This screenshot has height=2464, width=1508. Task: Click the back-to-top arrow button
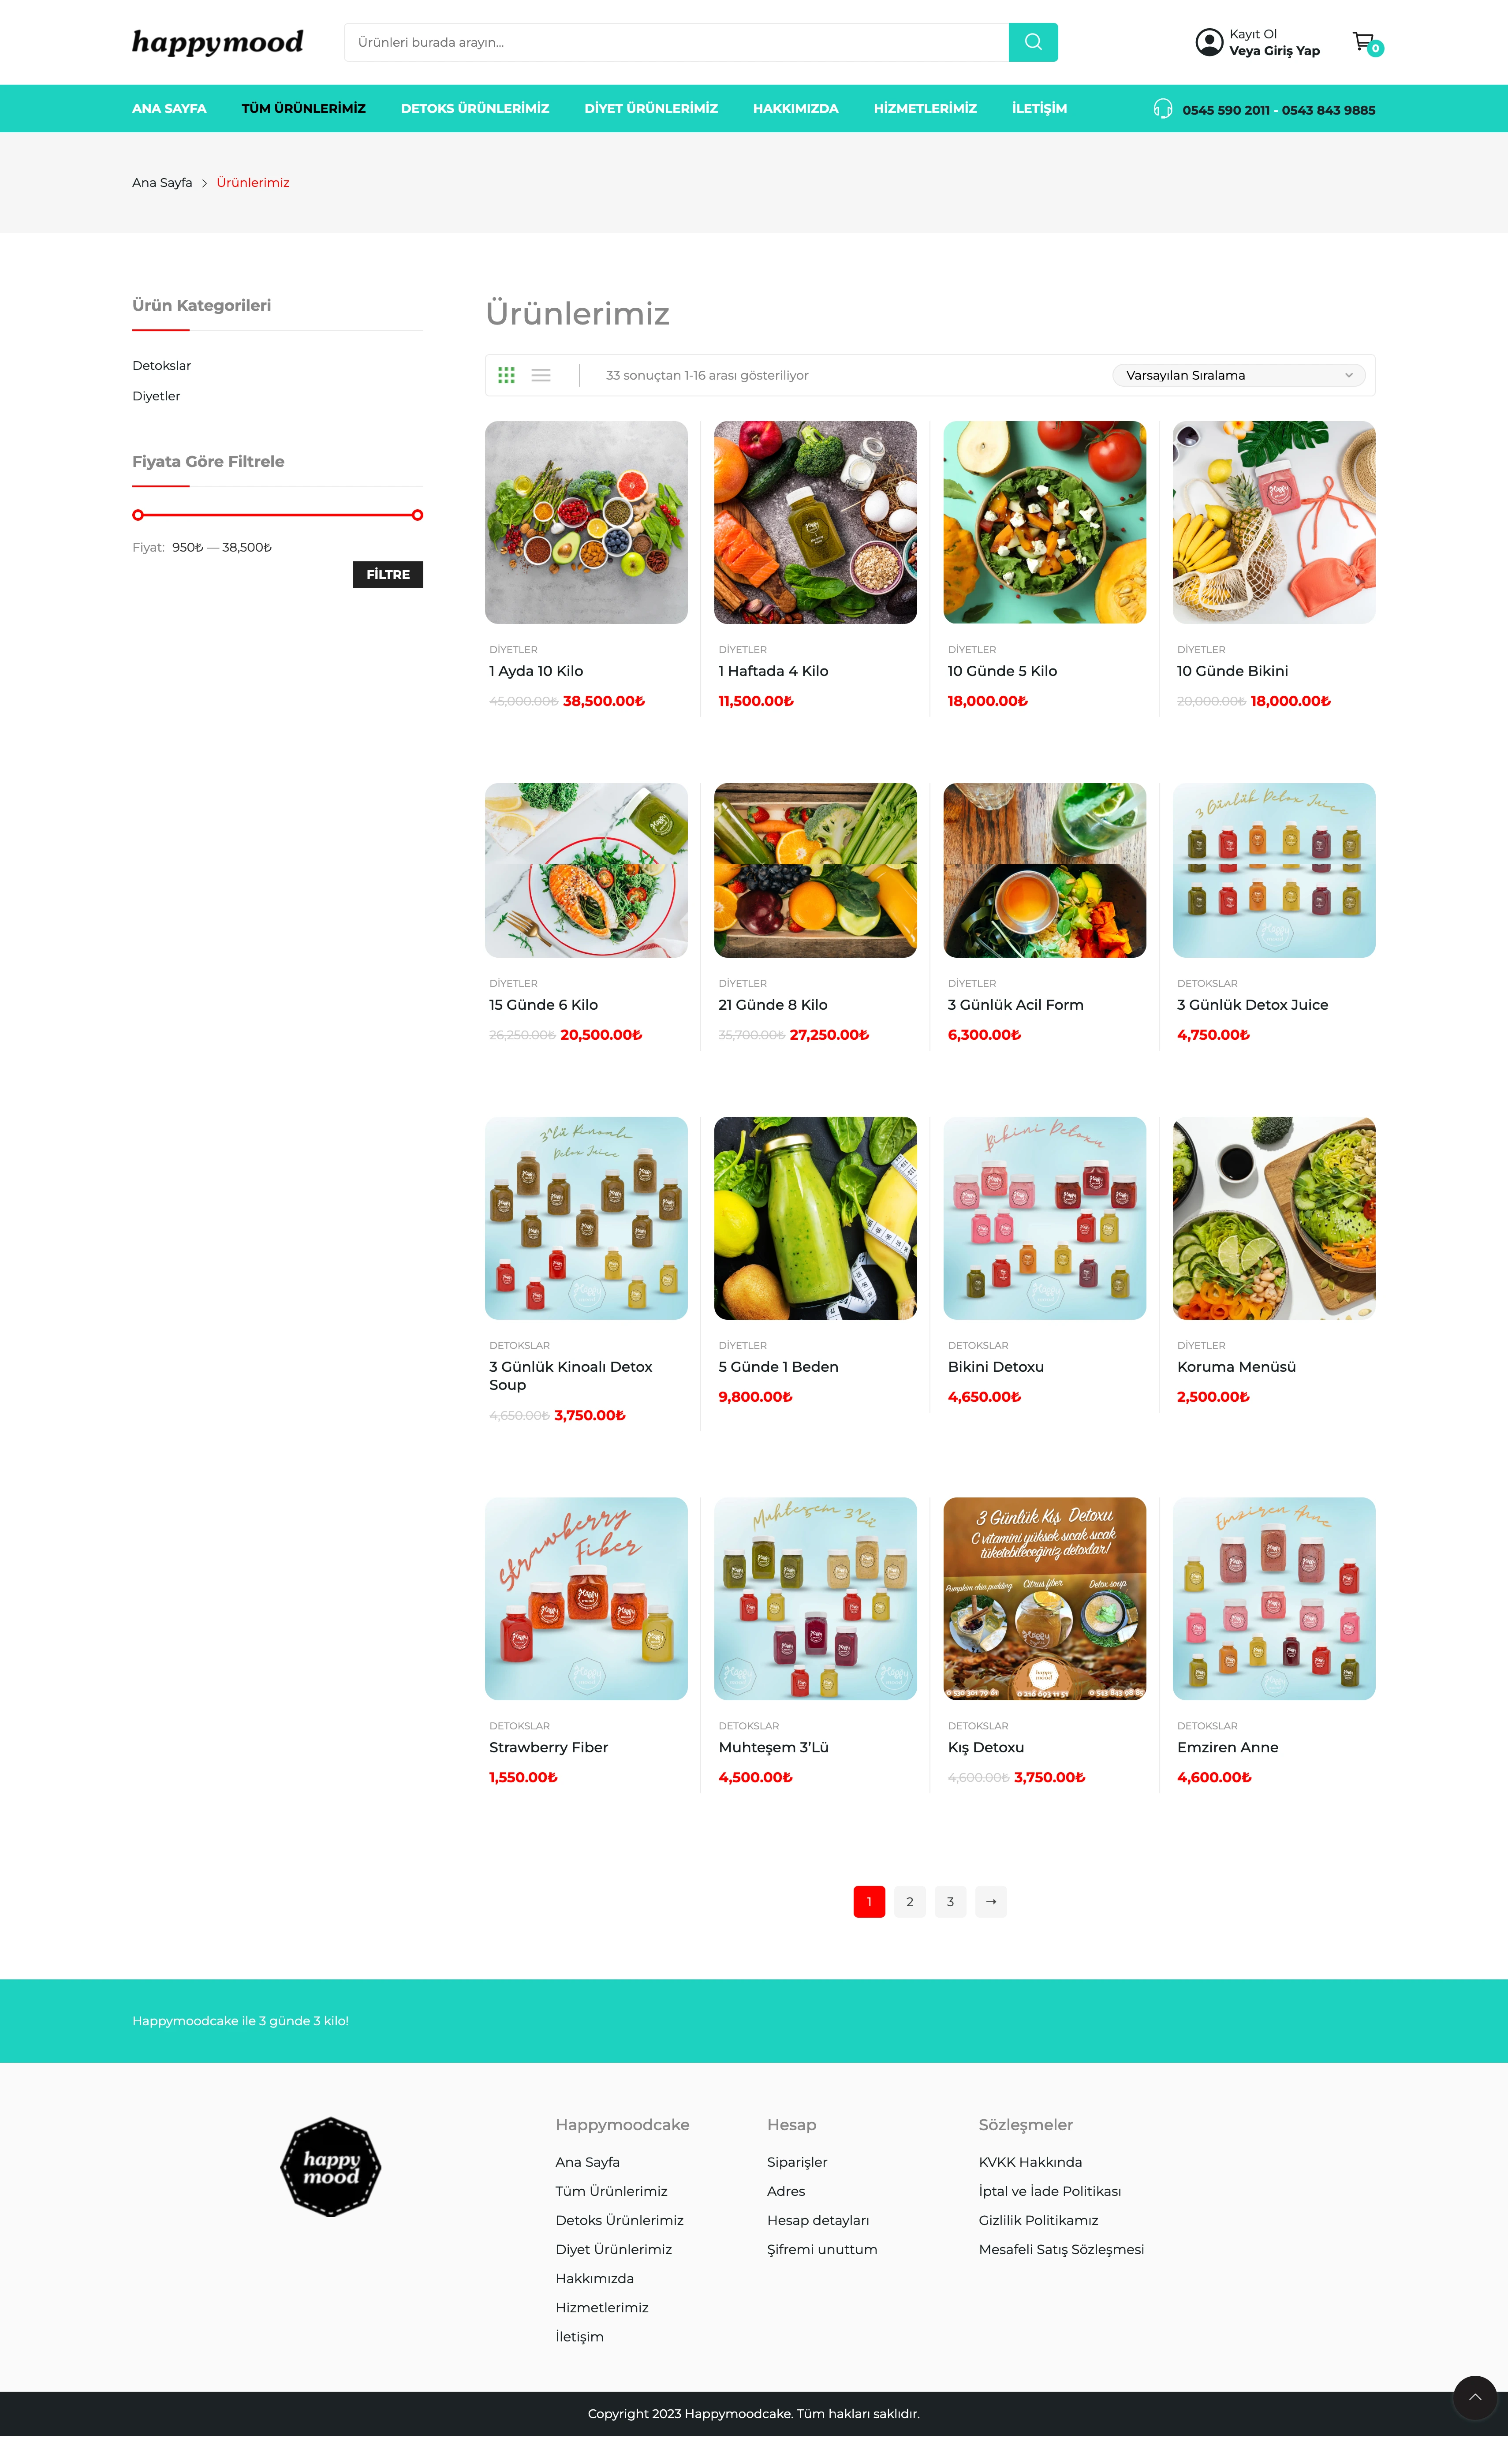[x=1474, y=2397]
